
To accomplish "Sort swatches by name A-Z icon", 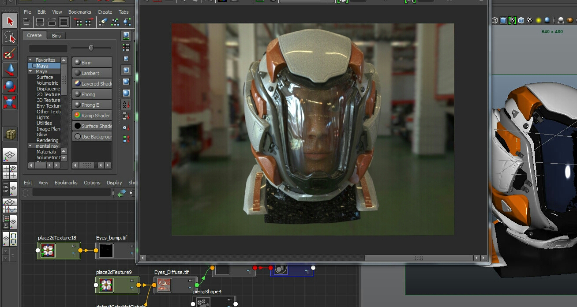I will click(126, 105).
